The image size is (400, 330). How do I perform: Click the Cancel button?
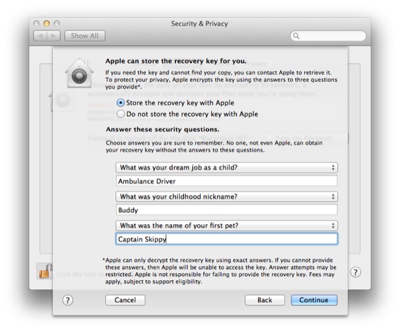125,300
